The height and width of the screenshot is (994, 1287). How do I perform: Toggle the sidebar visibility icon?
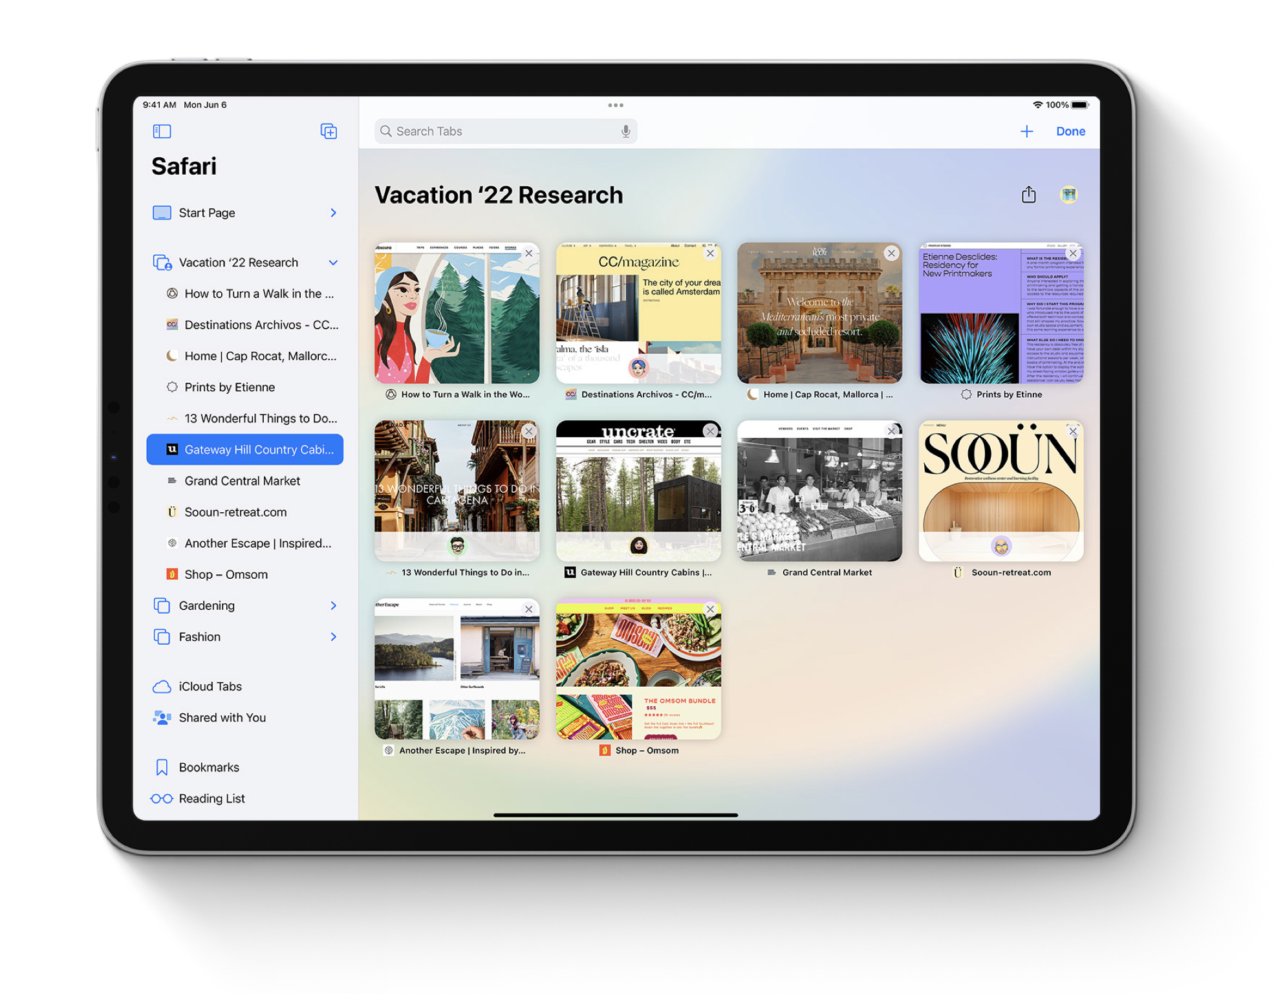pos(162,131)
